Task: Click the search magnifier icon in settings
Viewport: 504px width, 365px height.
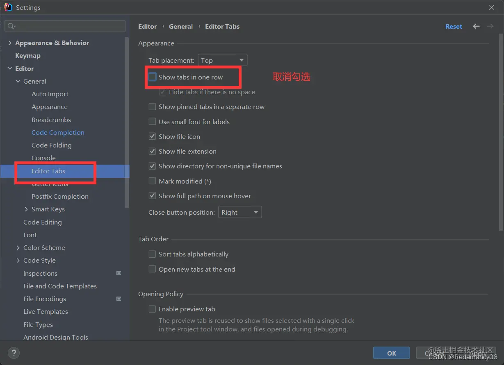Action: [11, 26]
